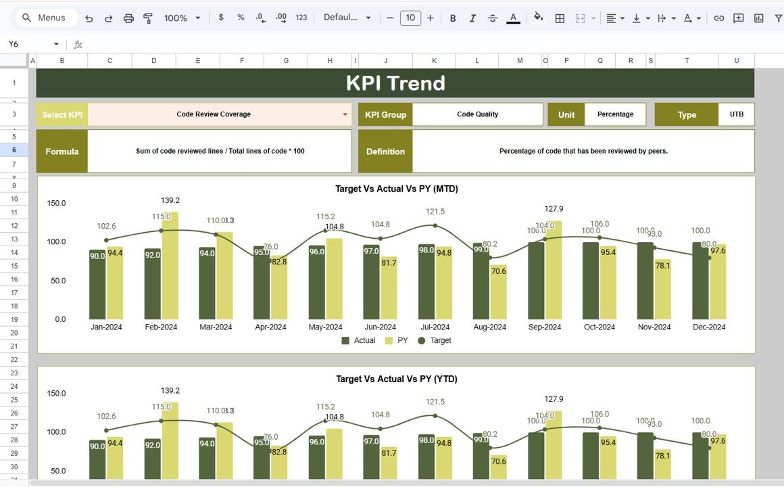This screenshot has height=487, width=784.
Task: Click the Create a filter icon
Action: [777, 18]
